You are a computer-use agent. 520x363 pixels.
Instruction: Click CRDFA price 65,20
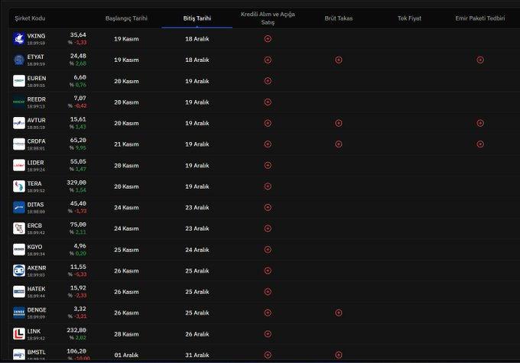pos(78,140)
